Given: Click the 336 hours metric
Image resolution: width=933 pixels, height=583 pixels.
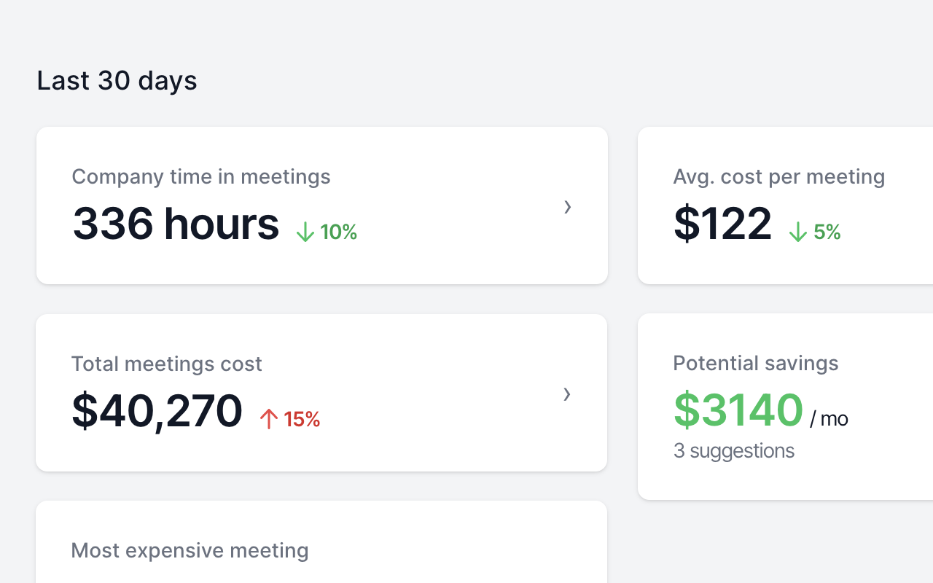Looking at the screenshot, I should click(x=175, y=224).
